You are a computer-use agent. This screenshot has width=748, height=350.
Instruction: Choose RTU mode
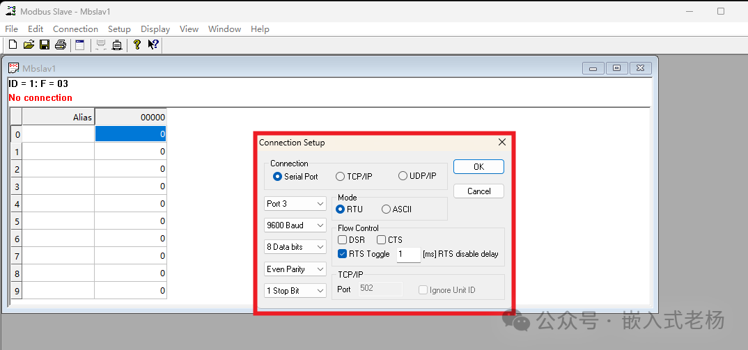[349, 209]
